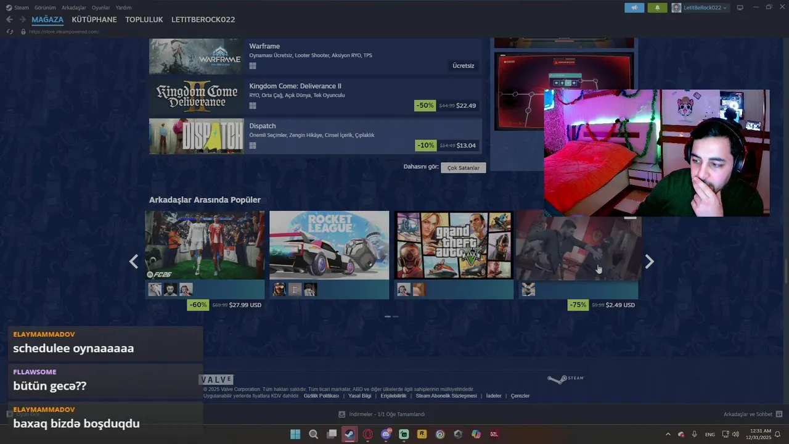The image size is (789, 444).
Task: Open downloads icon in the bottom bar
Action: (x=342, y=414)
